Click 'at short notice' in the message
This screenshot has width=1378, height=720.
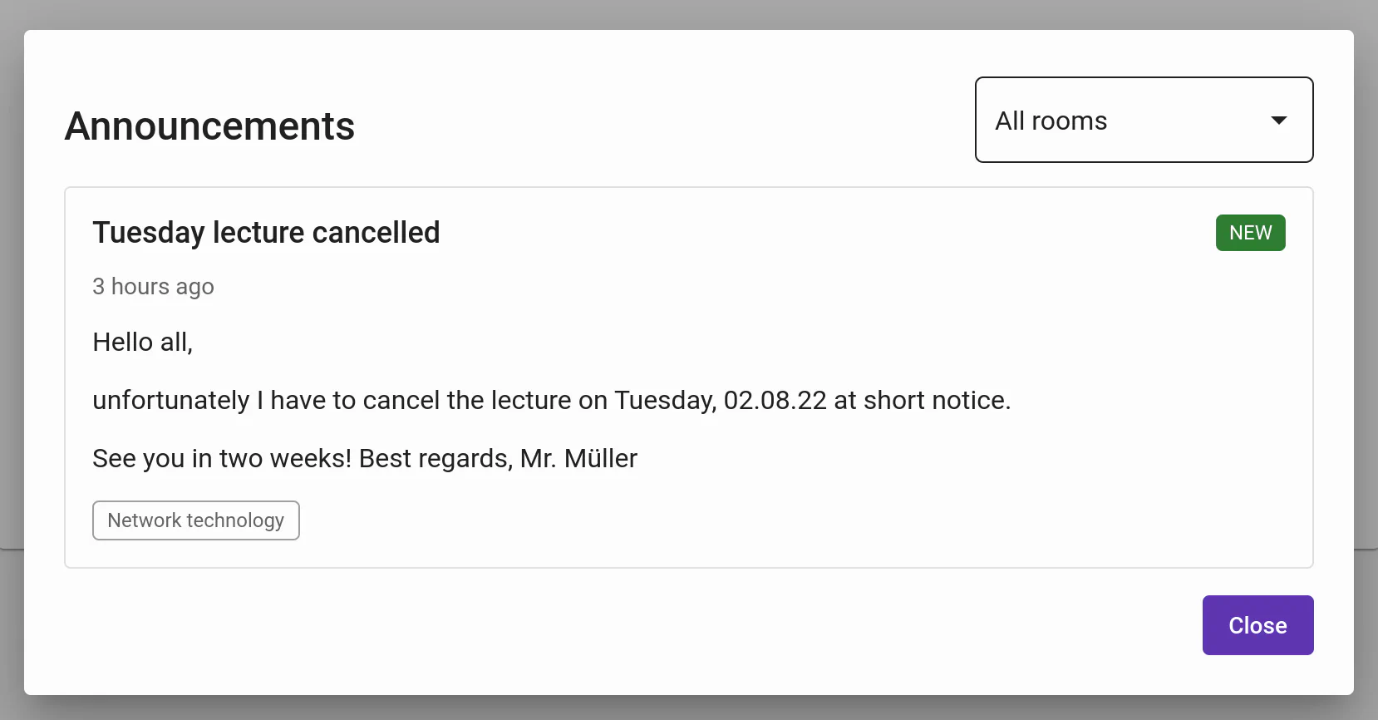(921, 400)
